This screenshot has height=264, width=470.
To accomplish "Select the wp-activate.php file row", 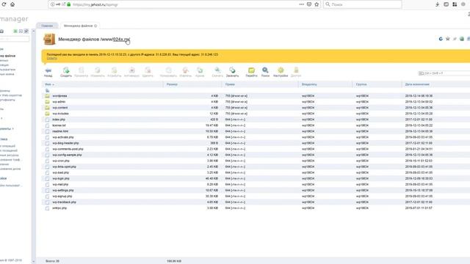I will click(x=256, y=137).
